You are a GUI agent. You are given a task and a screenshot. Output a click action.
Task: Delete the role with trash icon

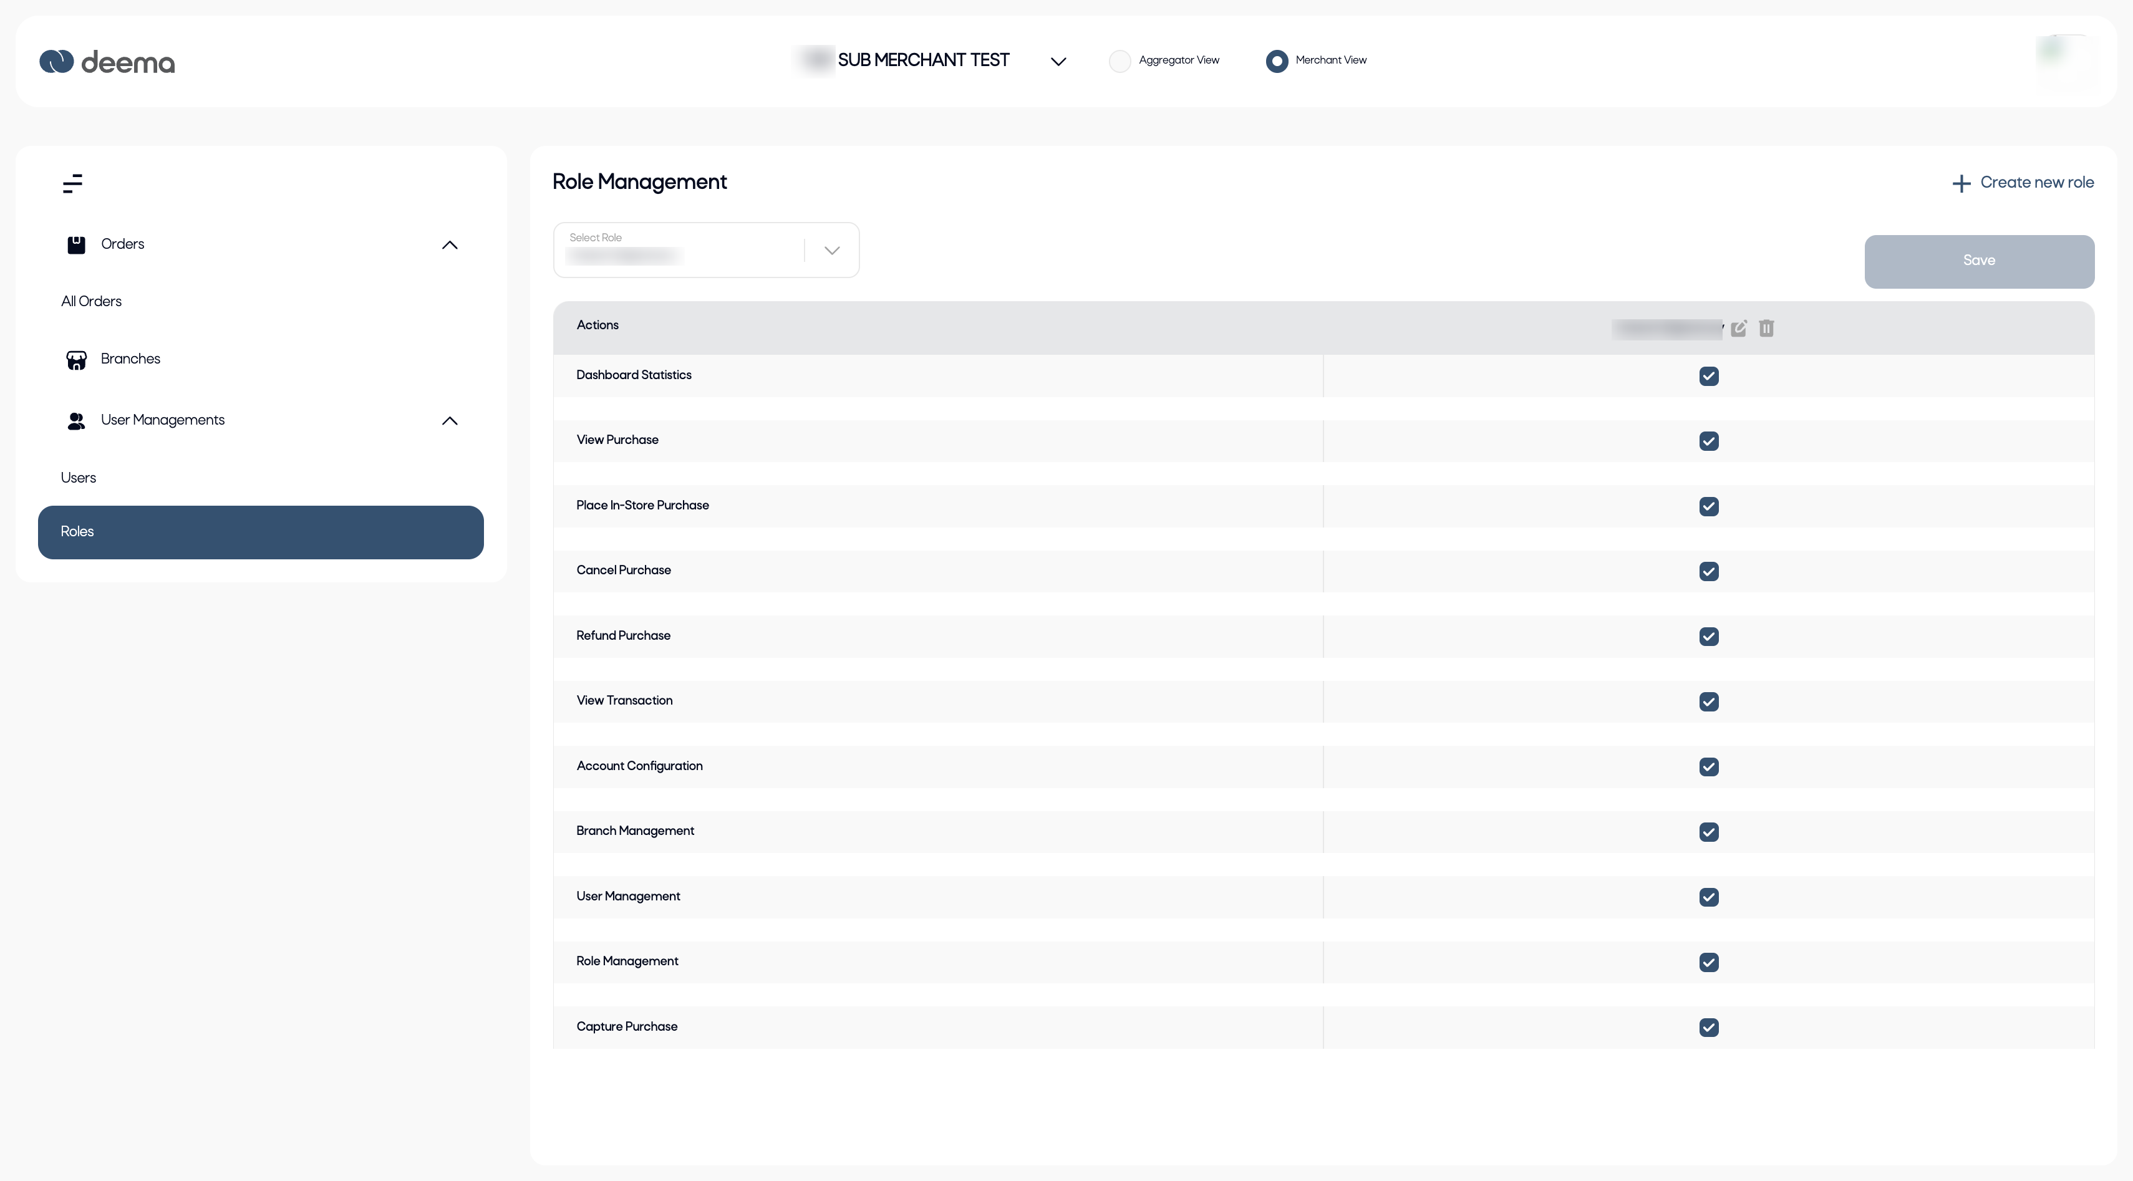pyautogui.click(x=1766, y=329)
